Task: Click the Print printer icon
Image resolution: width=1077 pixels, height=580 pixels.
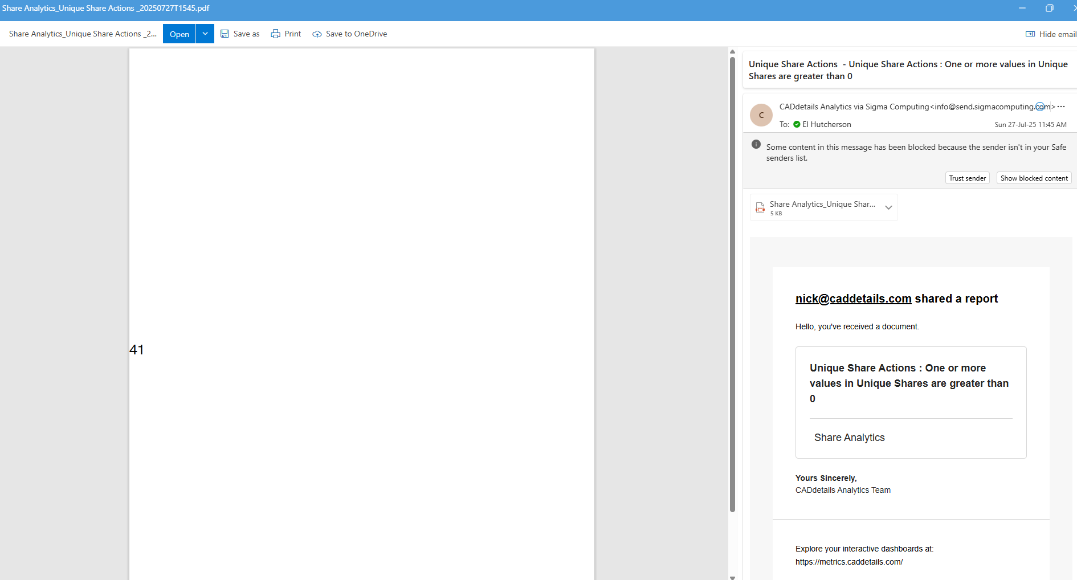Action: click(x=276, y=34)
